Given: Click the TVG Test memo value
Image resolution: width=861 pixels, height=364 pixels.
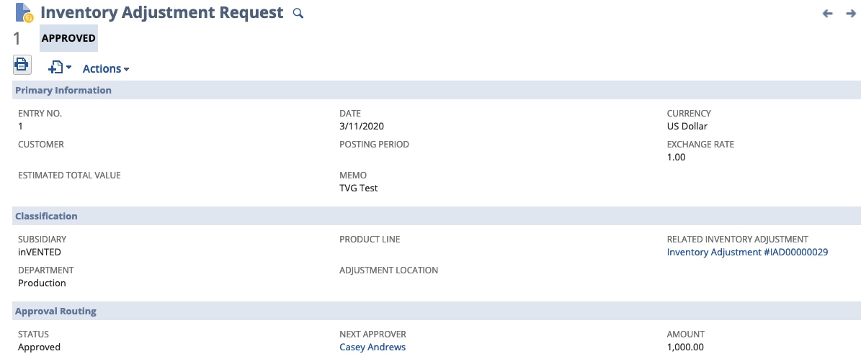Looking at the screenshot, I should click(x=359, y=188).
